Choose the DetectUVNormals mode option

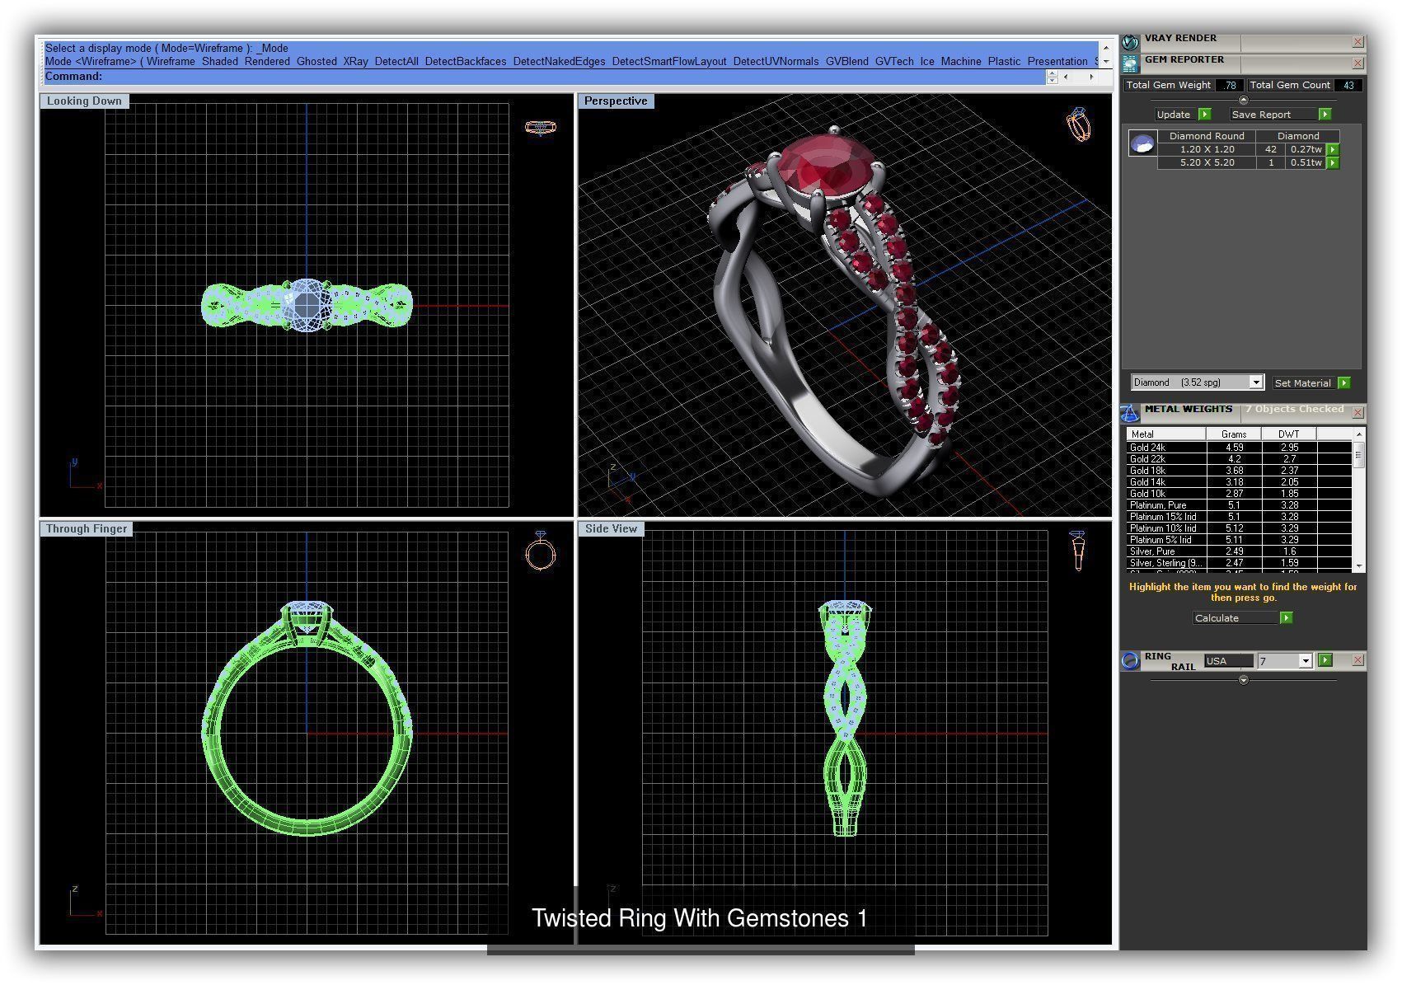tap(776, 61)
